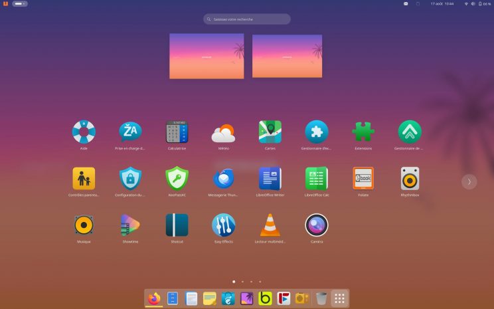
Task: Jump to the fourth app grid page dot
Action: (x=260, y=282)
